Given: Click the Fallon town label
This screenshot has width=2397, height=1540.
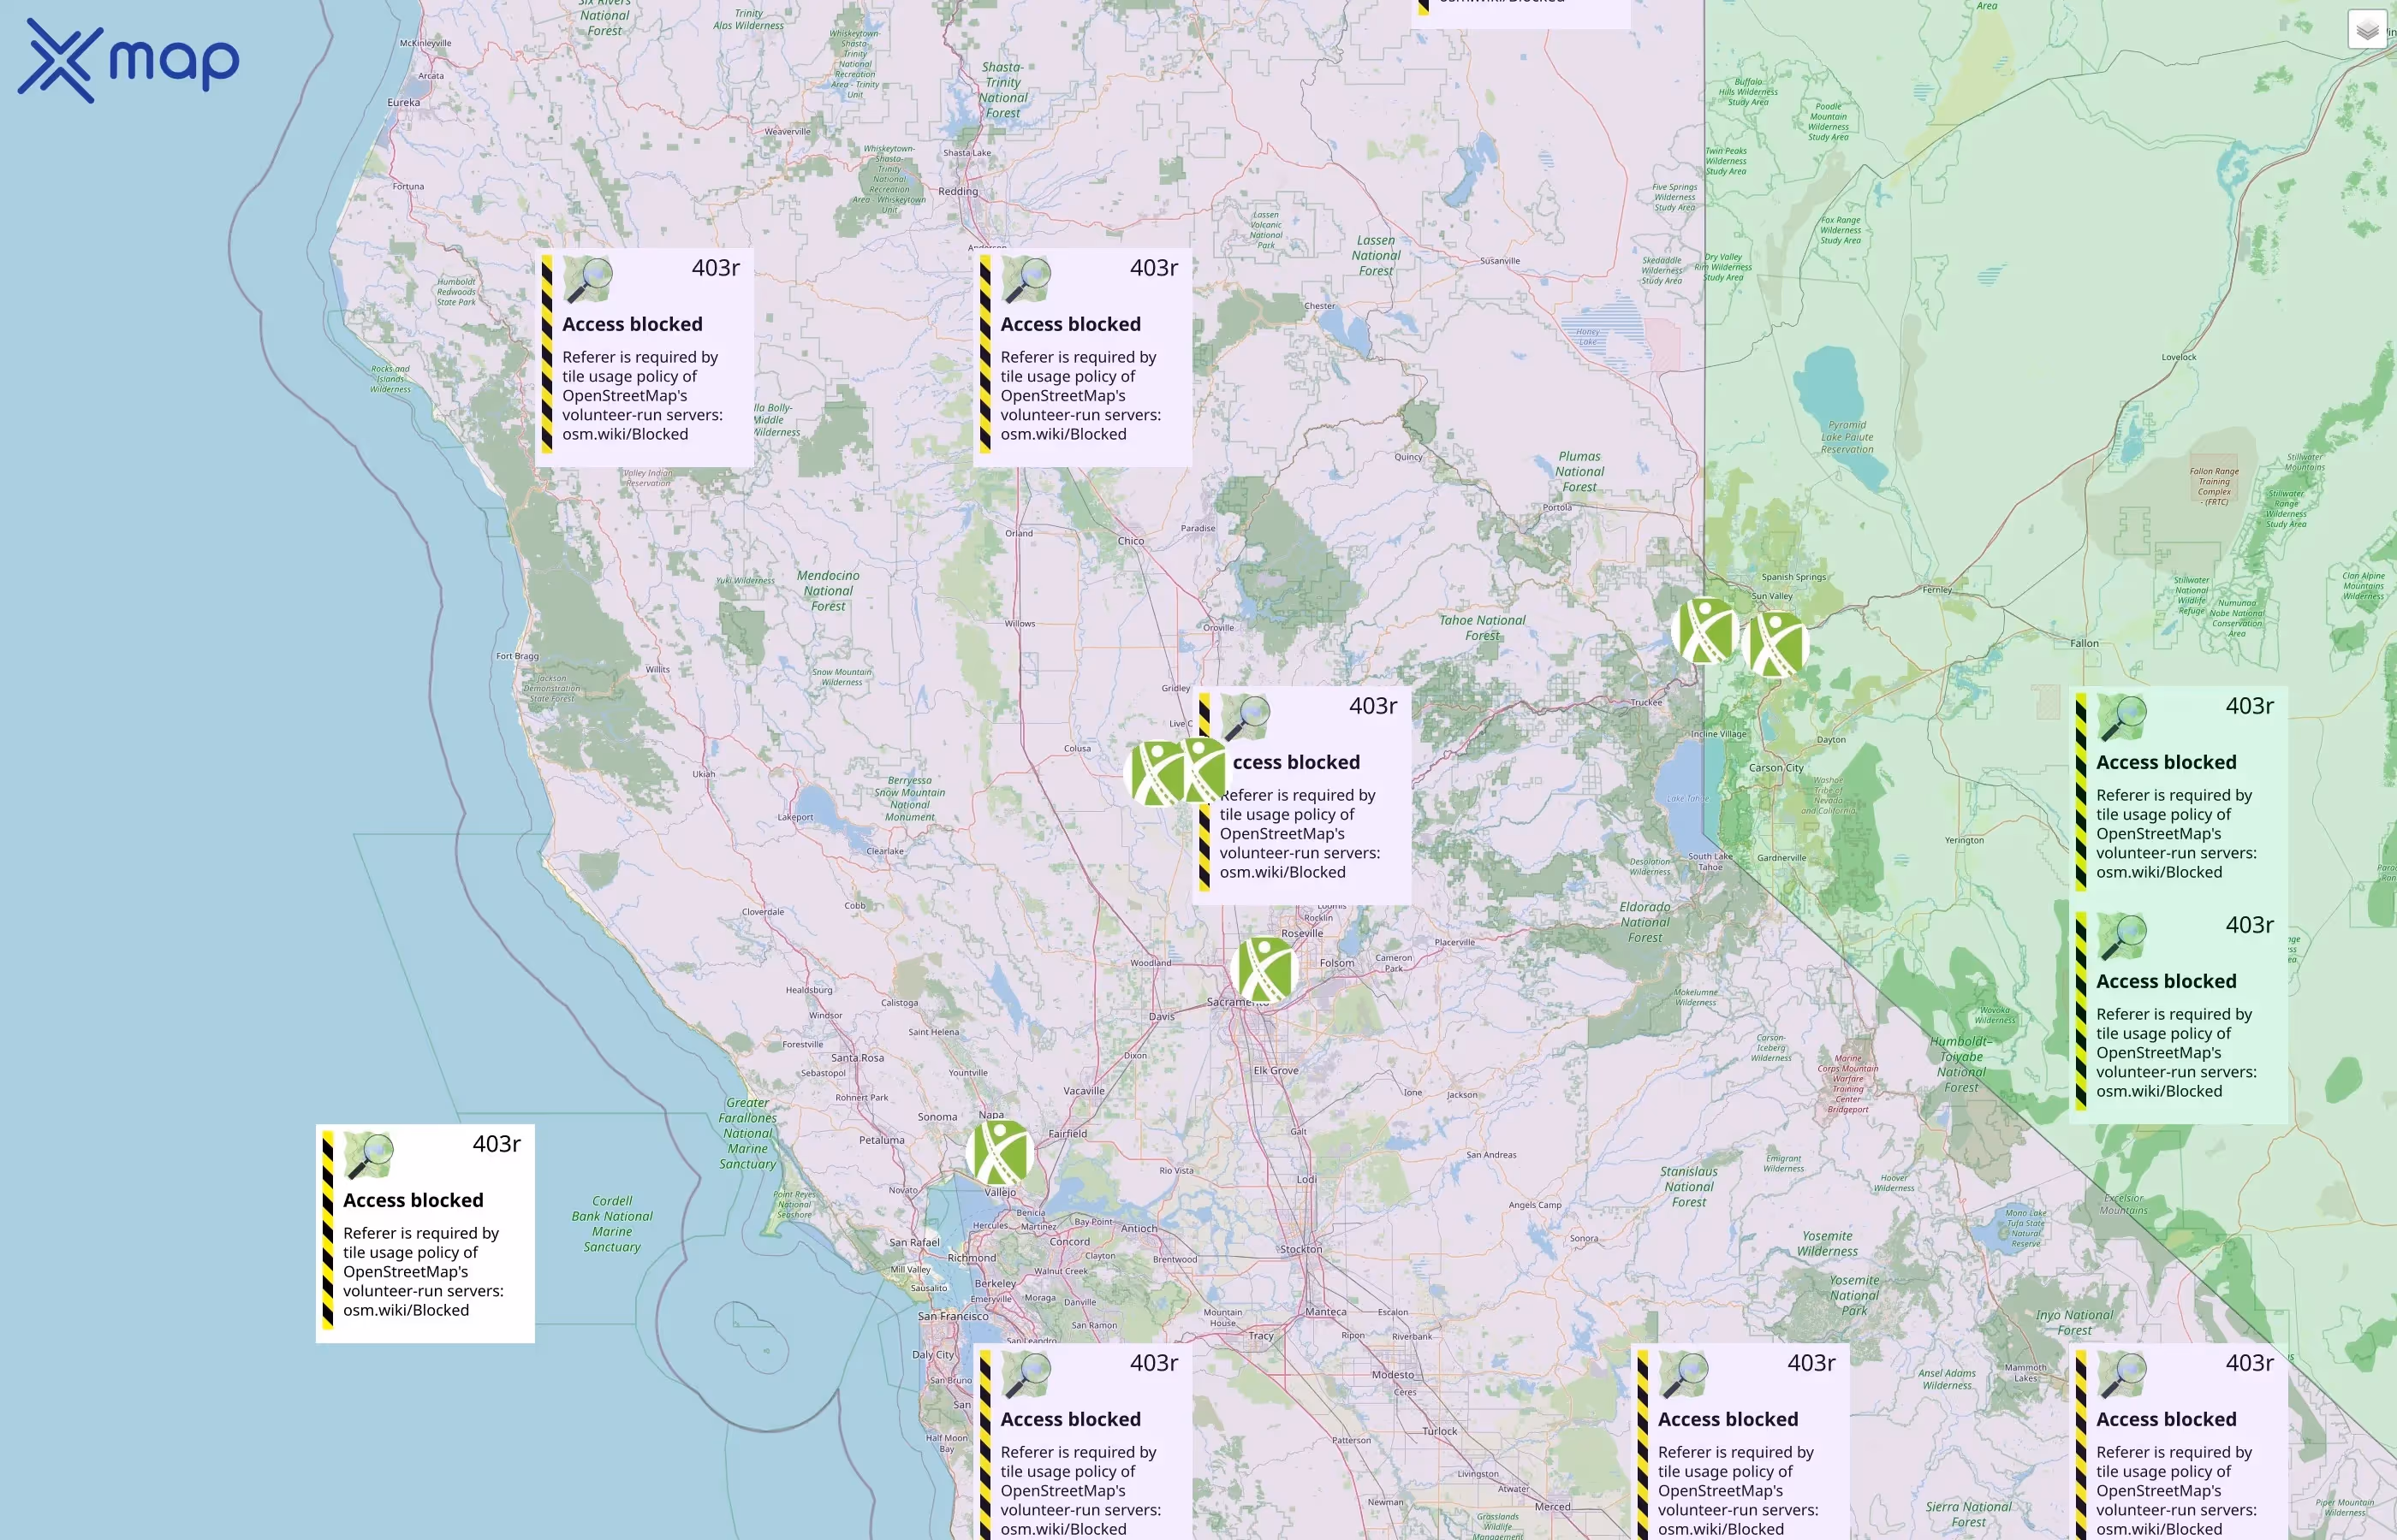Looking at the screenshot, I should coord(2084,643).
